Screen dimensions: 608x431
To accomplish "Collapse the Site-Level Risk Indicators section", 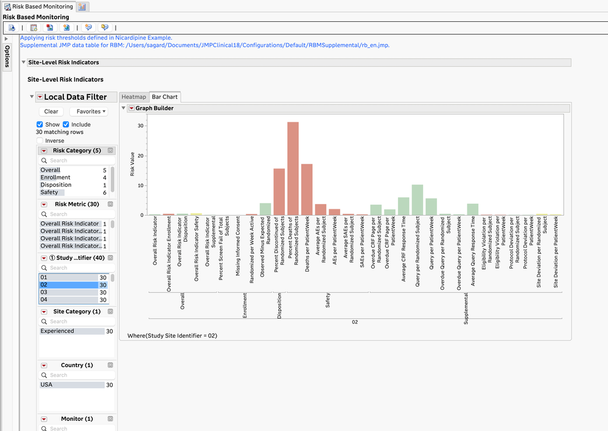I will click(x=24, y=62).
